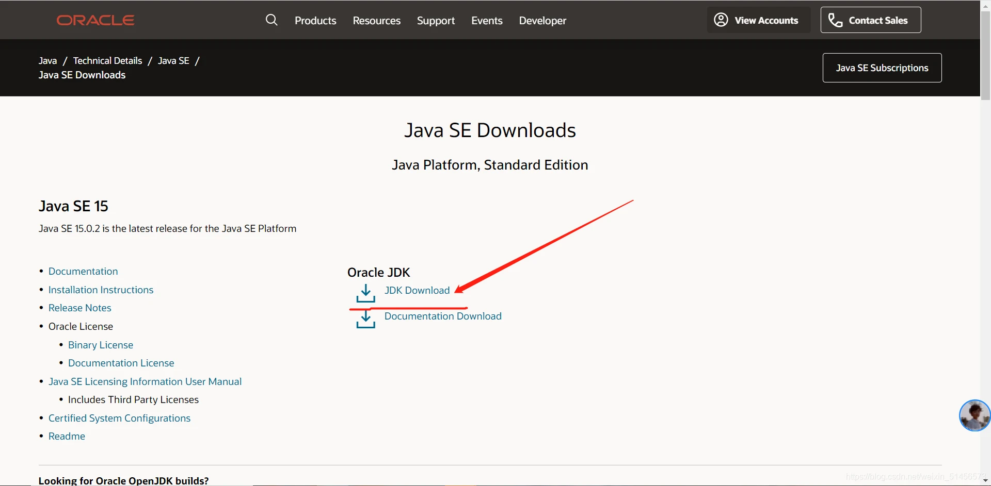Open the Readme link

point(67,436)
